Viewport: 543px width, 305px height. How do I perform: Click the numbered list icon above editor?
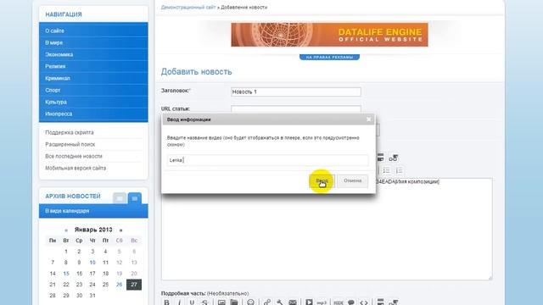click(x=399, y=170)
